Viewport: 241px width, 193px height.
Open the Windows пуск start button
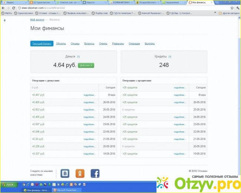click(x=9, y=184)
